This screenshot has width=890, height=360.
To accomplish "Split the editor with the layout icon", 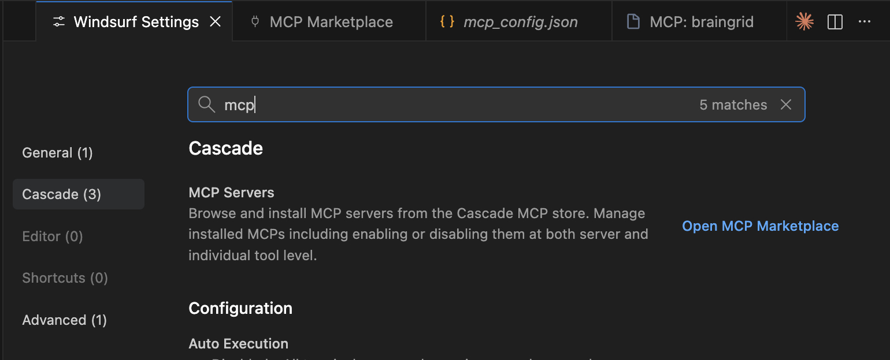I will coord(835,22).
